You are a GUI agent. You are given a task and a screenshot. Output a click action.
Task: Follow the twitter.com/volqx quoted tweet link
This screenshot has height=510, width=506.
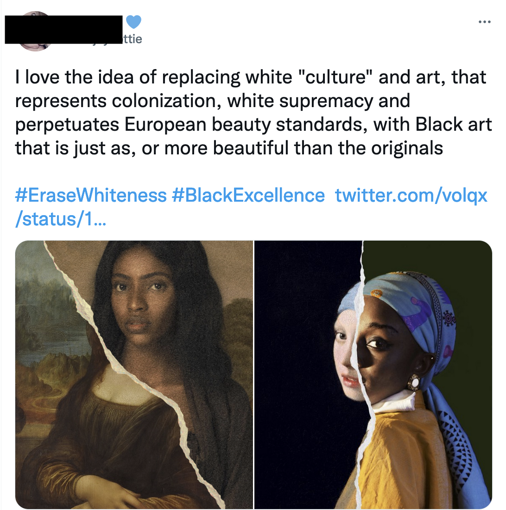click(411, 196)
